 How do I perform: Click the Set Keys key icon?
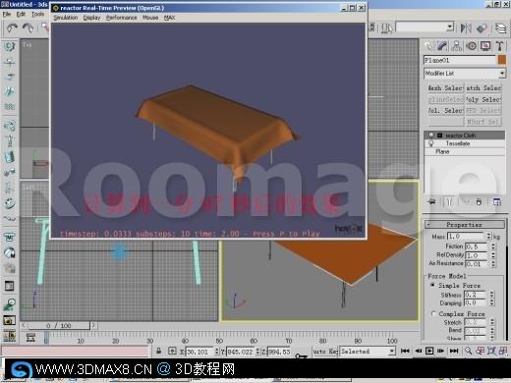(x=301, y=356)
